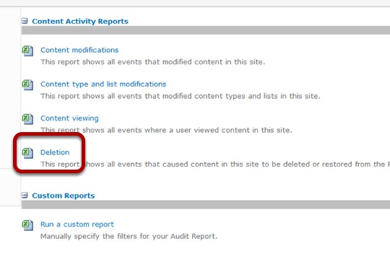Click the Excel icon beside Run a custom report
The height and width of the screenshot is (262, 390).
coord(27,225)
